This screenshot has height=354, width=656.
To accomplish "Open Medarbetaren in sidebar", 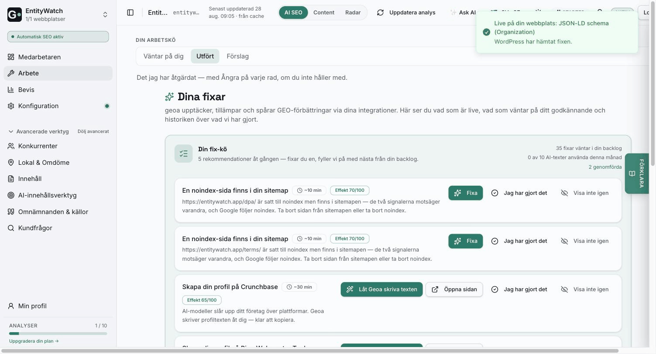I will click(x=58, y=57).
